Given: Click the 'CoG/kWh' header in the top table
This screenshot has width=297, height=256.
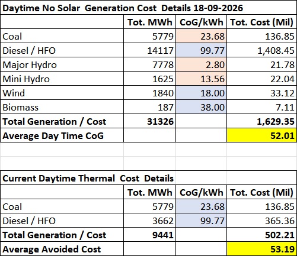Looking at the screenshot, I should [201, 22].
